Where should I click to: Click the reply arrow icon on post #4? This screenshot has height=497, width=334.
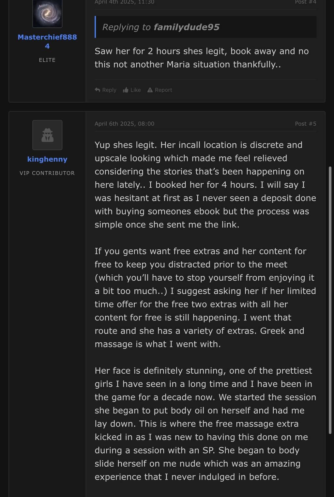(x=98, y=90)
